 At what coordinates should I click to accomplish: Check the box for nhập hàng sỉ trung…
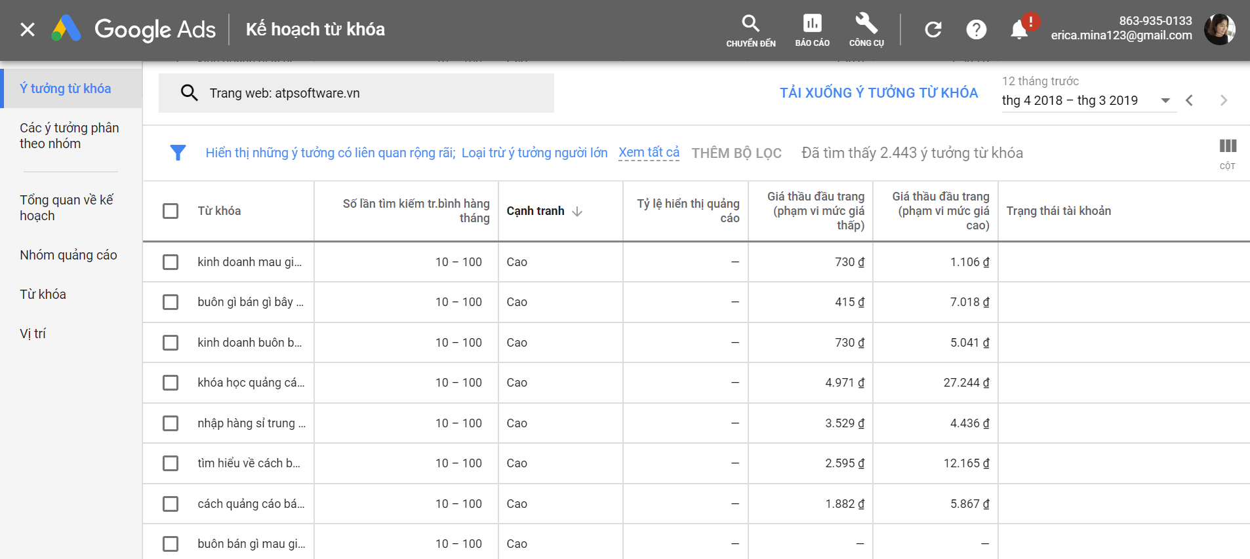(x=171, y=423)
